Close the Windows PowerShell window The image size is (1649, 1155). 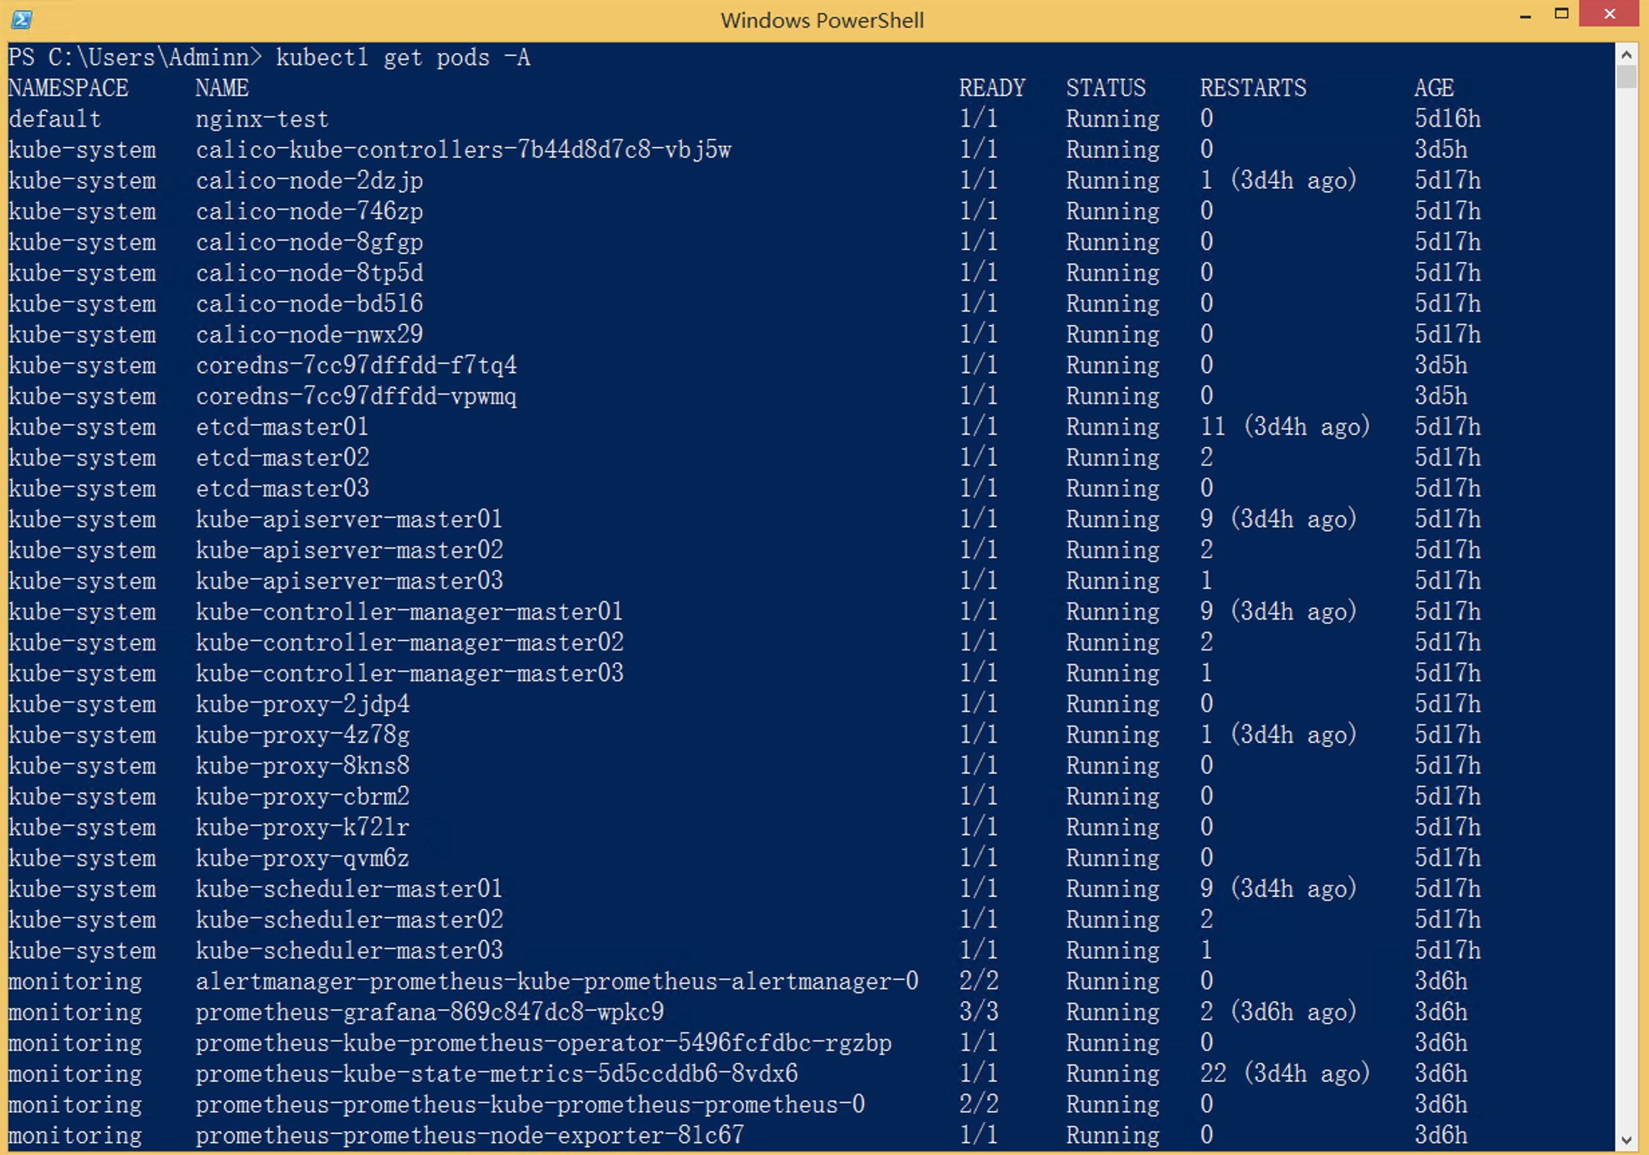coord(1609,13)
